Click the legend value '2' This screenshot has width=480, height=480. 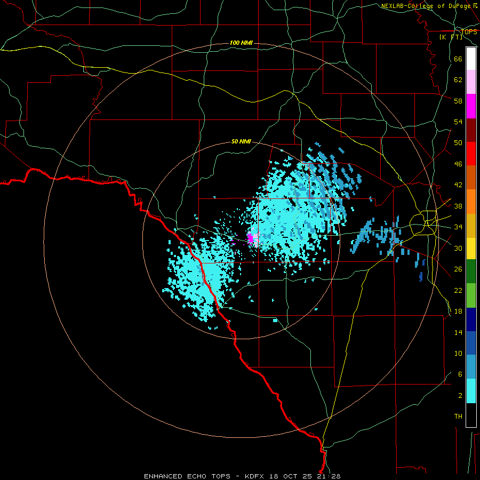(460, 396)
